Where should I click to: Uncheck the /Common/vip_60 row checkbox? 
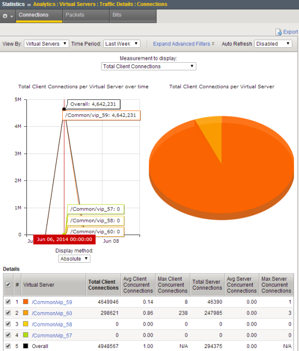click(x=7, y=313)
